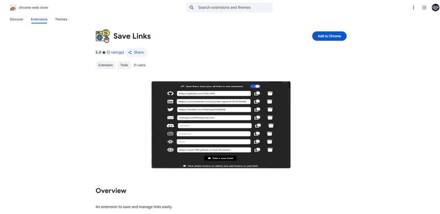440x214 pixels.
Task: Click the Extension category chip
Action: (x=106, y=65)
